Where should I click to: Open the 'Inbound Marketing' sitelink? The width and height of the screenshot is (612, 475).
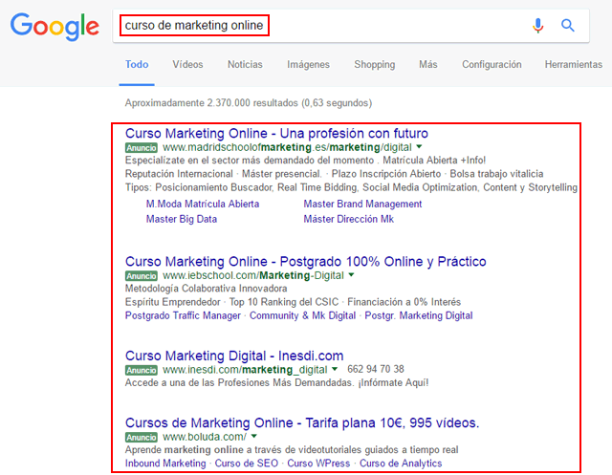[x=165, y=464]
